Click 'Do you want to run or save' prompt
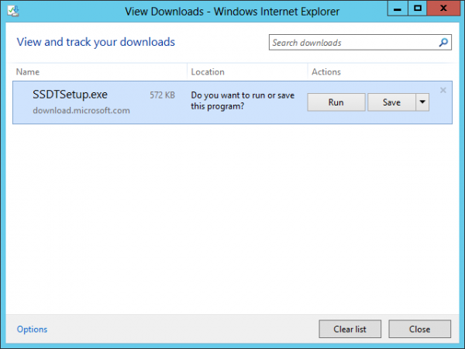 243,101
